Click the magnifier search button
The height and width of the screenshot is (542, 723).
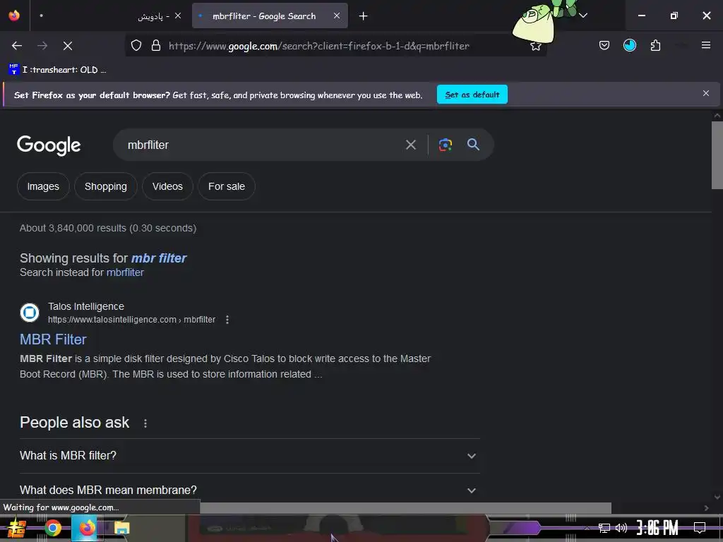coord(473,145)
